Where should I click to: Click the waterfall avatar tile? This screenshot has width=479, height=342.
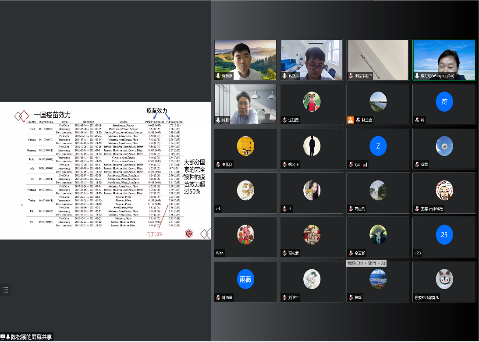378,190
